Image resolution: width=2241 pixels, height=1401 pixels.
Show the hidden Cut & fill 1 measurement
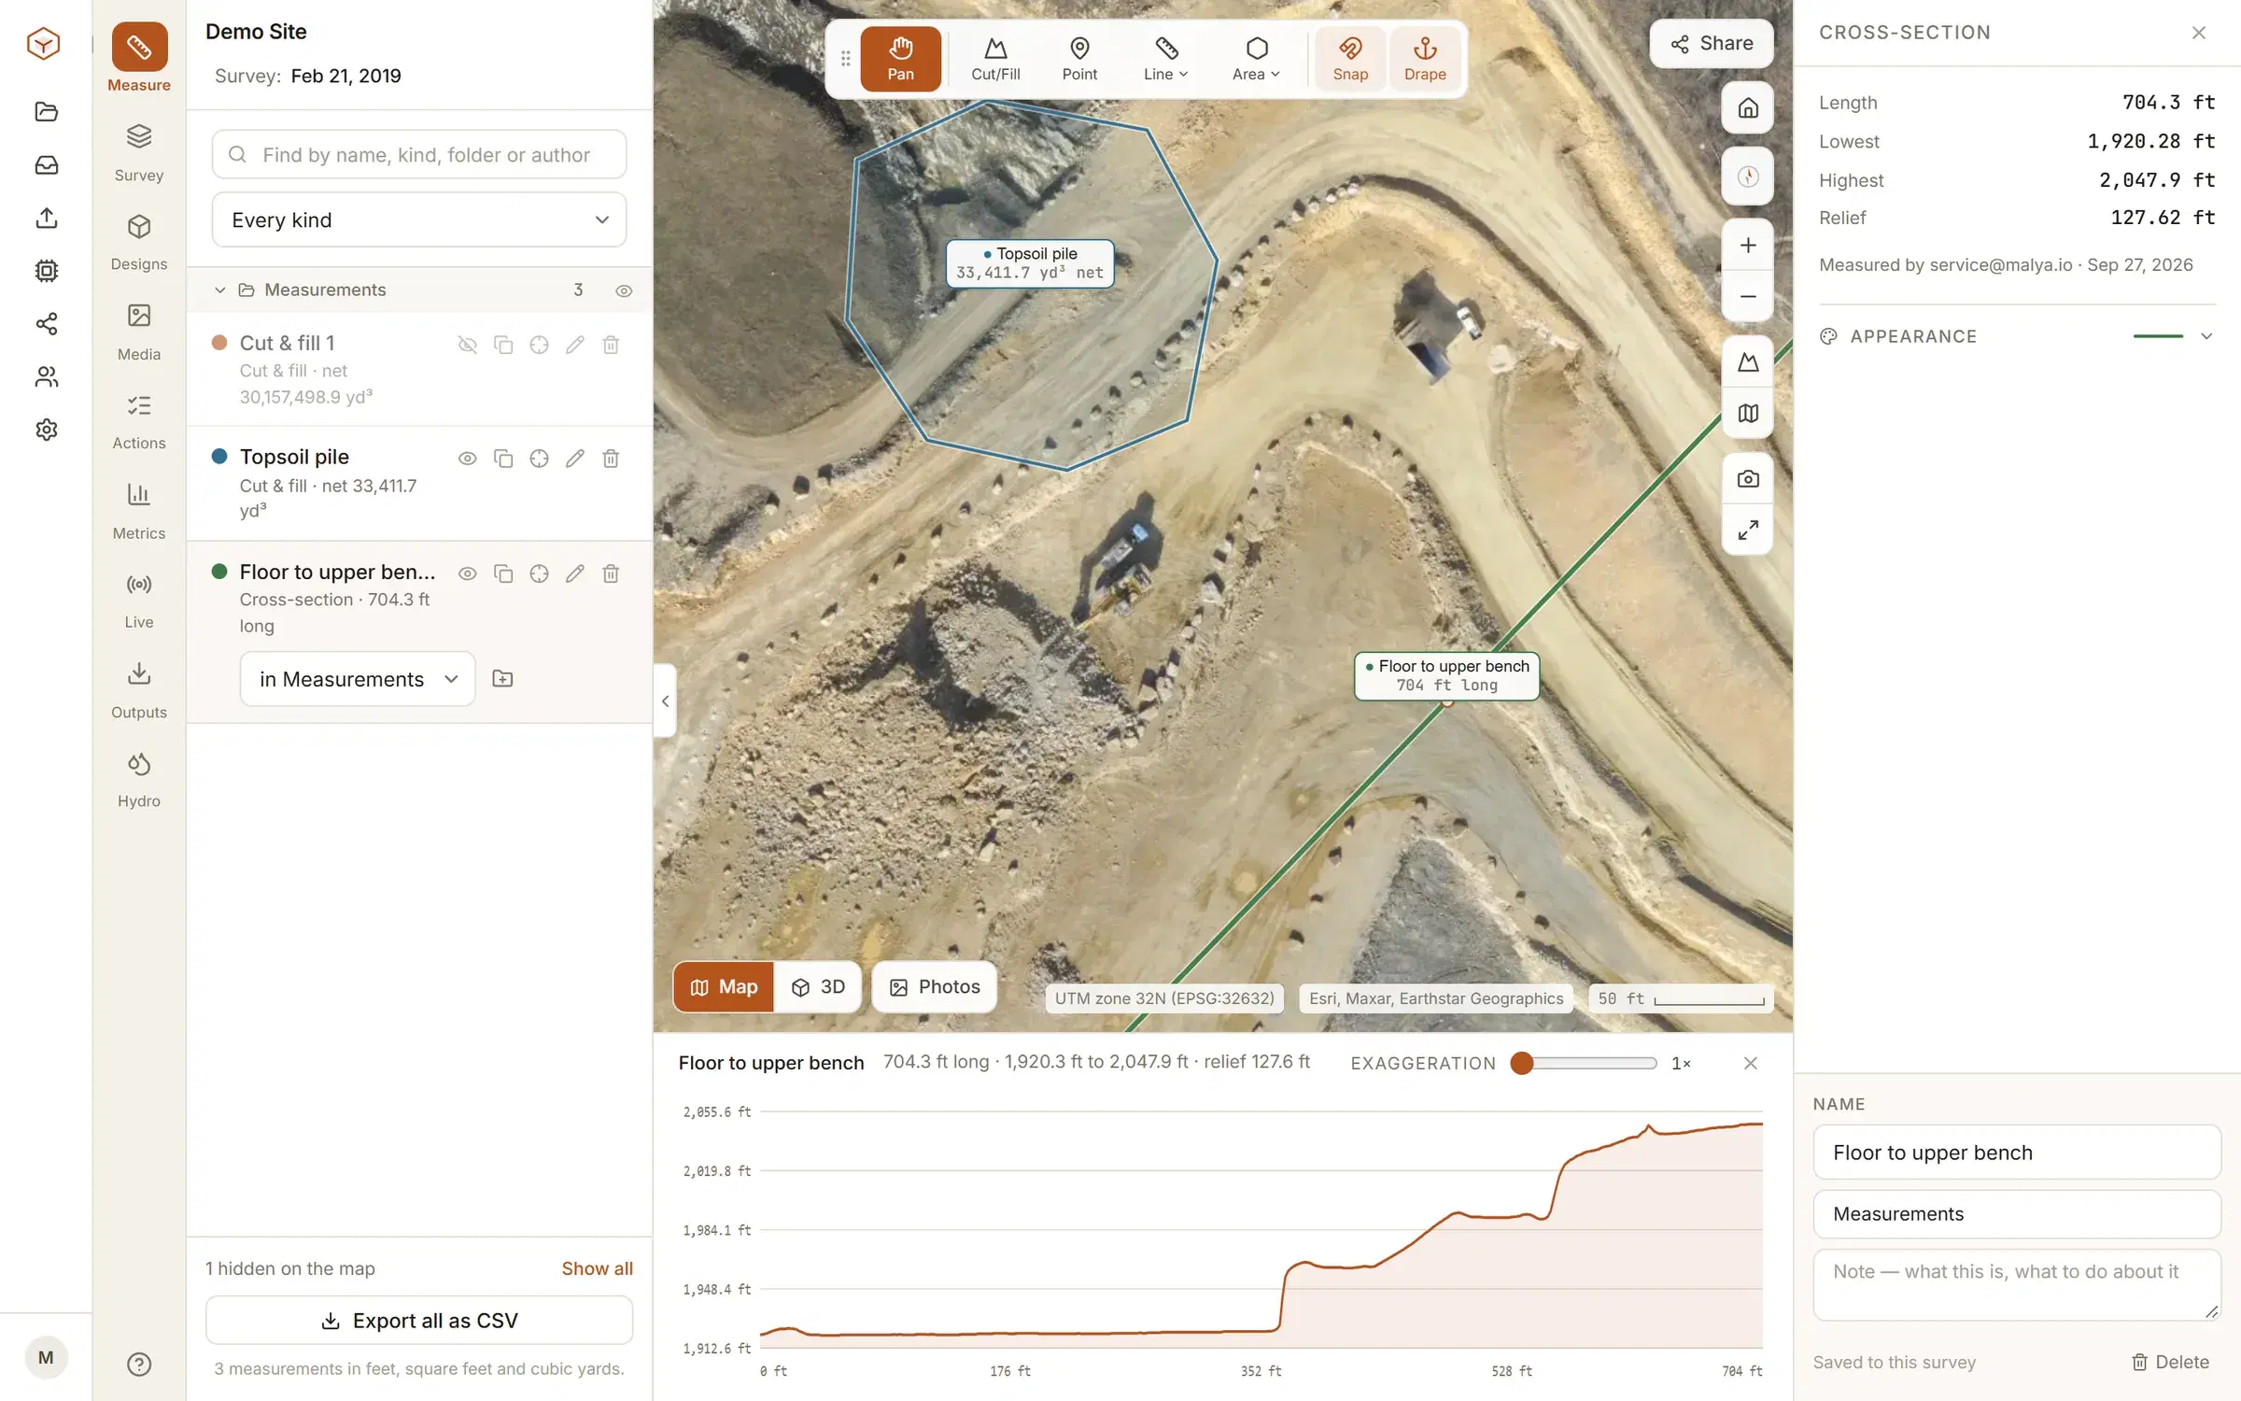(468, 345)
